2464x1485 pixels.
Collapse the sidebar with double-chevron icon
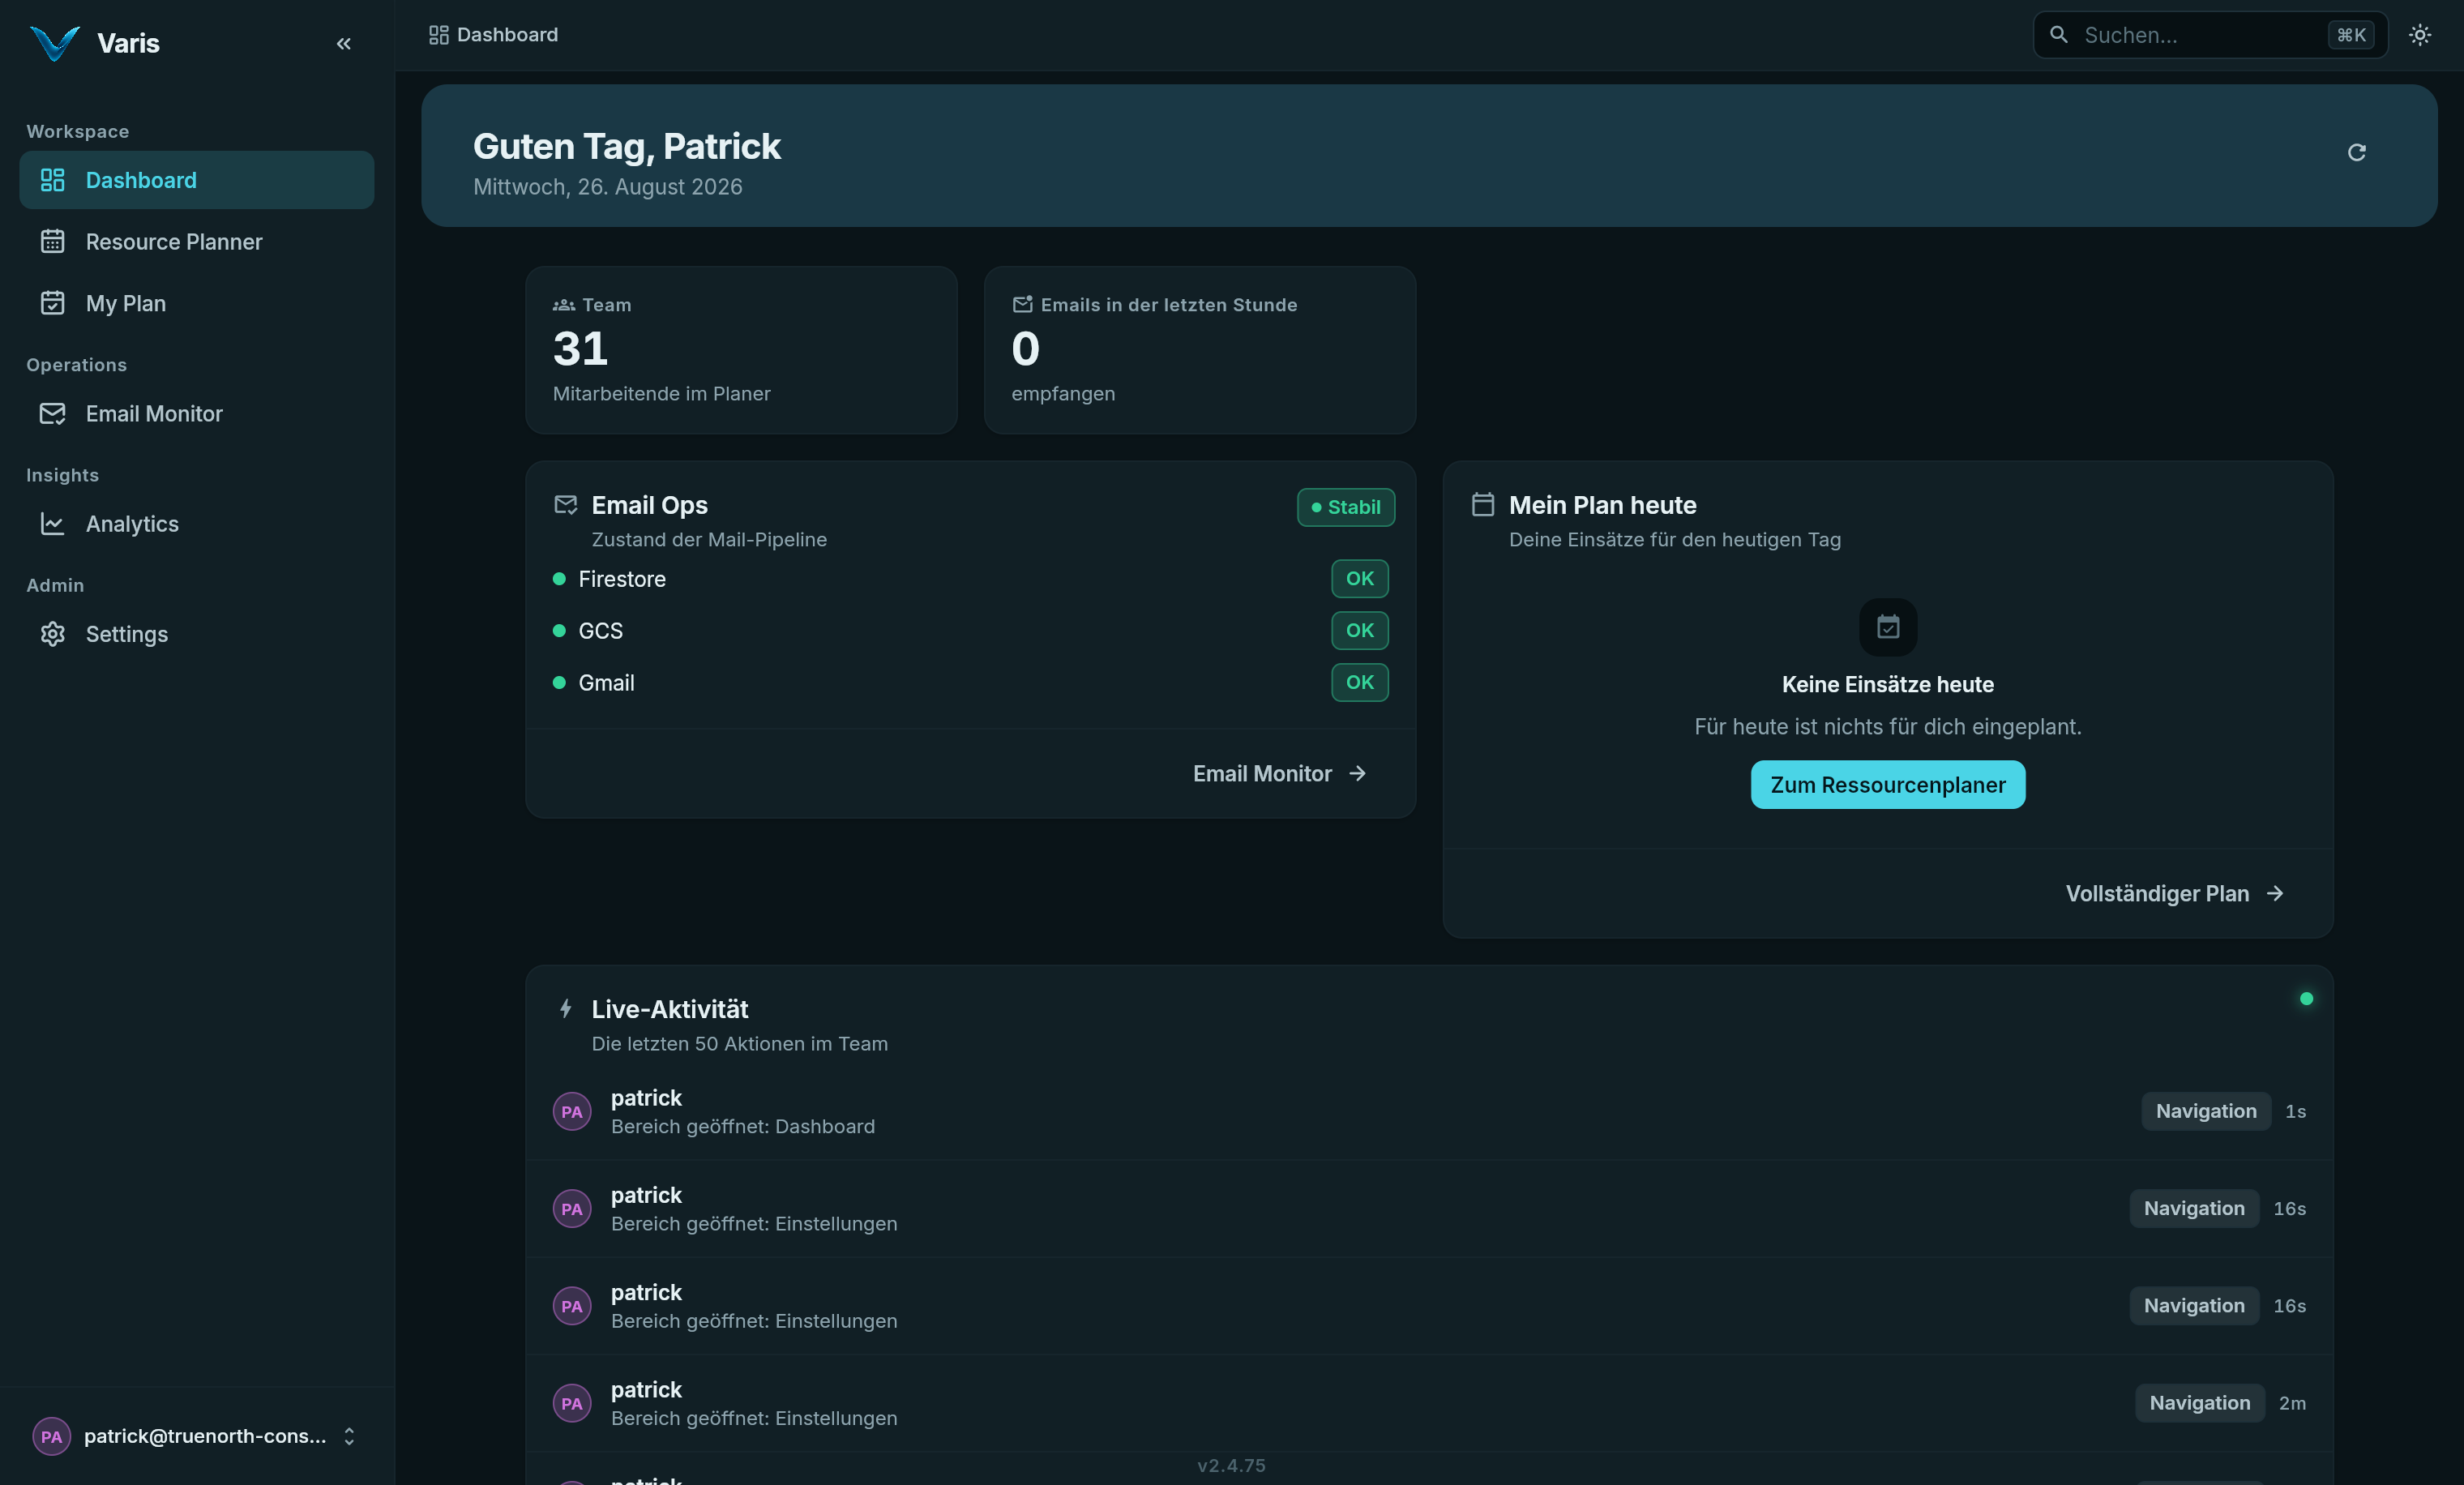click(x=344, y=43)
